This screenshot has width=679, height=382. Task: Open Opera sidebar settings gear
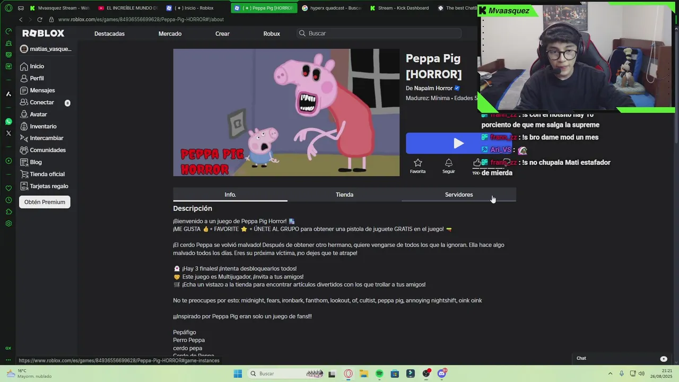[x=8, y=223]
